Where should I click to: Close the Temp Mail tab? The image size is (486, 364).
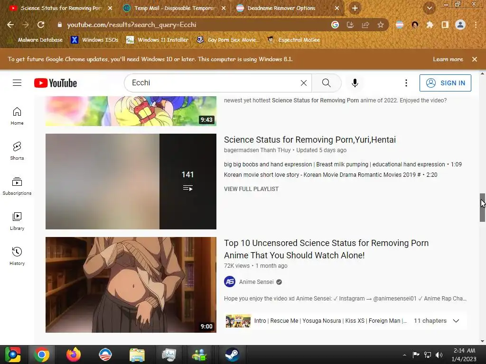(x=224, y=9)
